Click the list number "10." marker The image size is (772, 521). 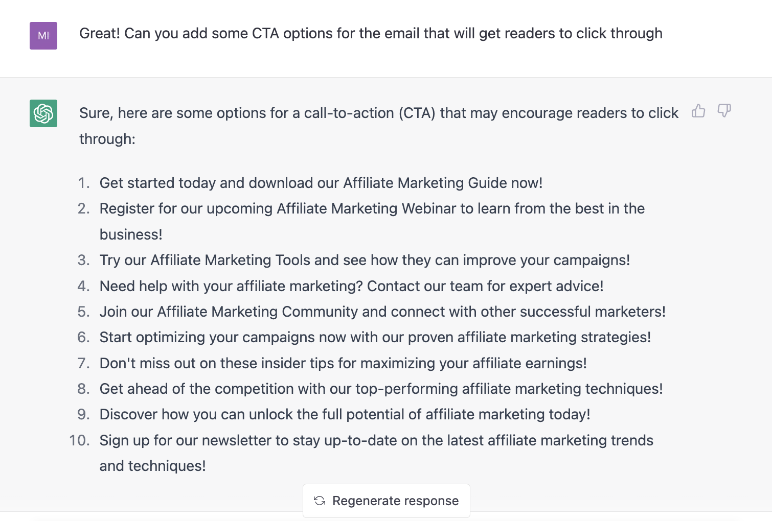[x=79, y=440]
